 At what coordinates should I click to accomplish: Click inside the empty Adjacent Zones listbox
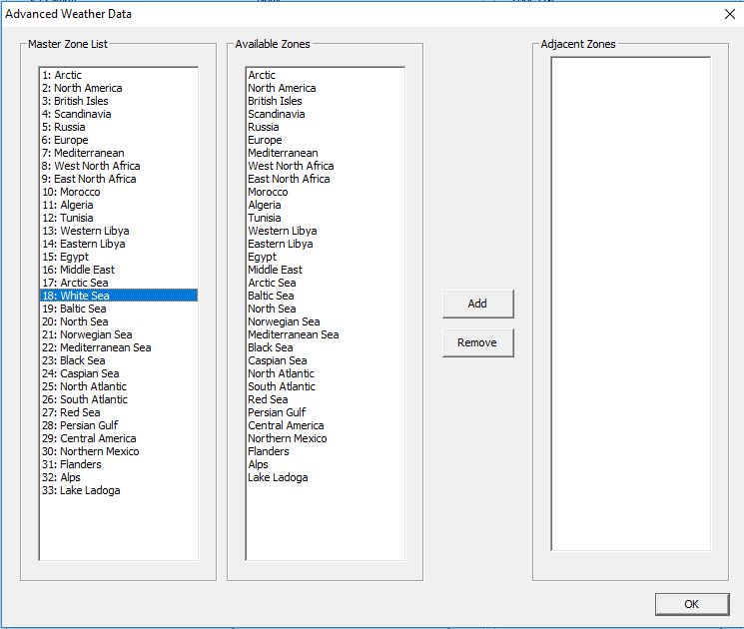point(630,304)
